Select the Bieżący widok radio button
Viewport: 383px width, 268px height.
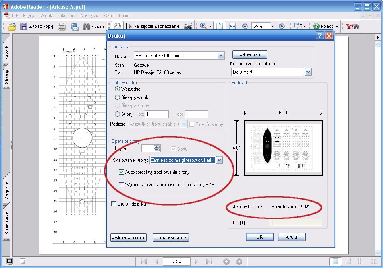coord(117,97)
